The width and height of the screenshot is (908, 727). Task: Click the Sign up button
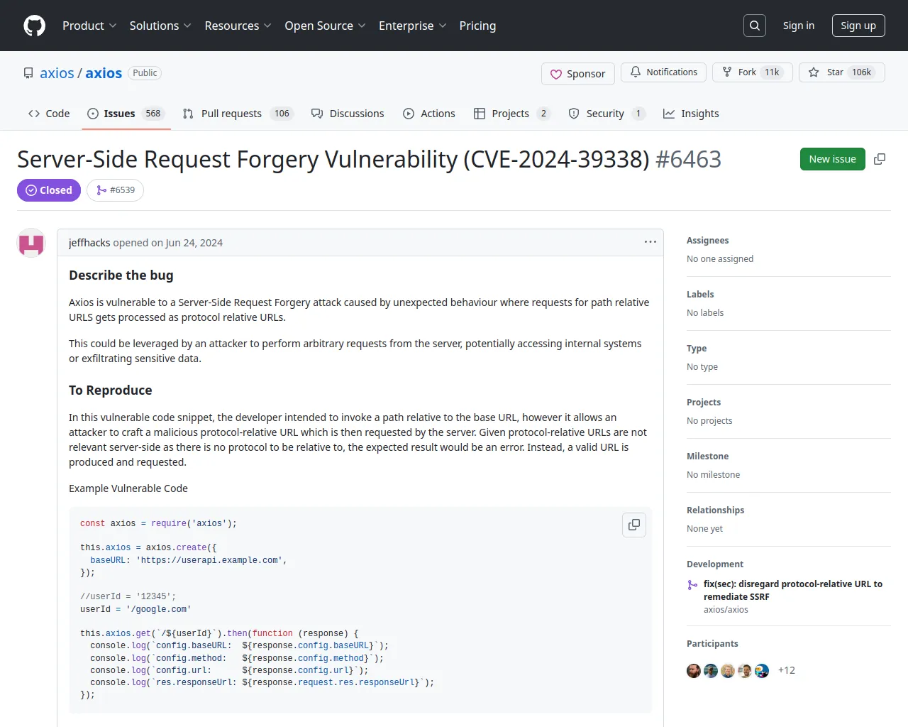(x=858, y=26)
